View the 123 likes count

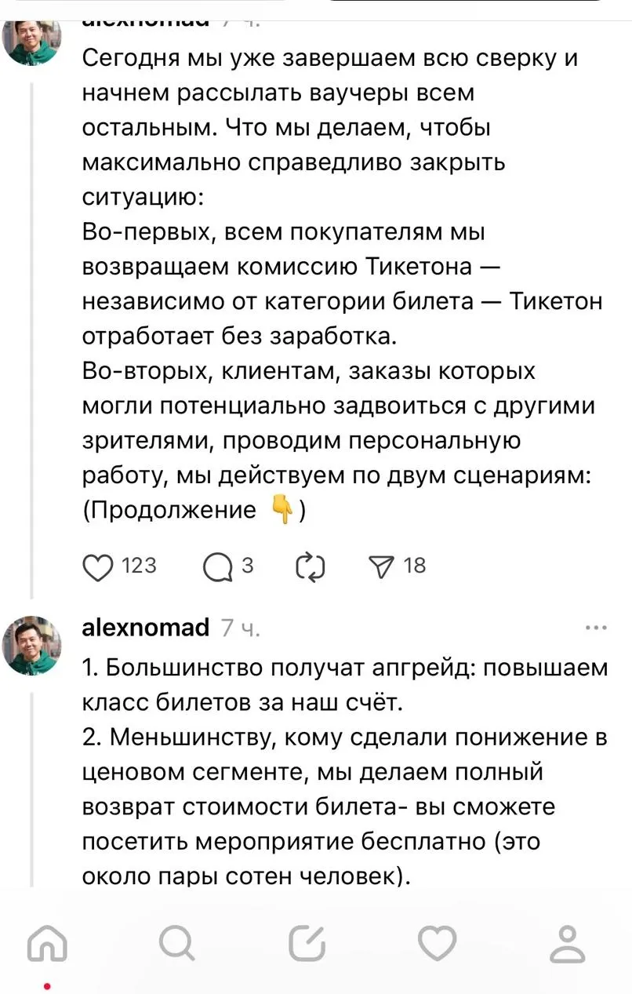pos(140,566)
